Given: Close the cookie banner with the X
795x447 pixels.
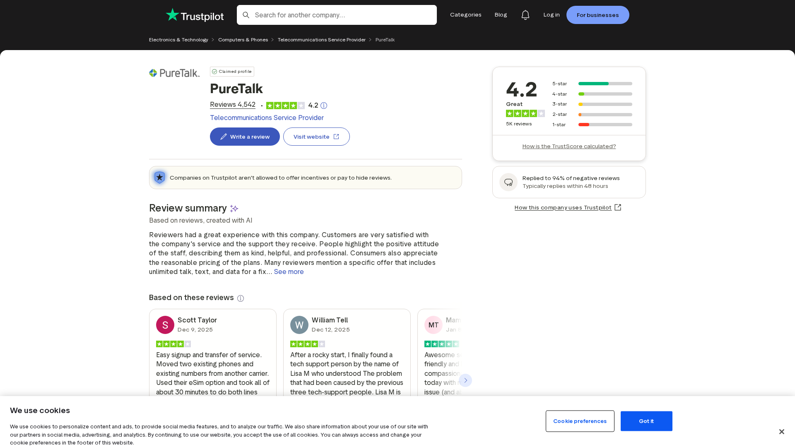Looking at the screenshot, I should pos(781,432).
